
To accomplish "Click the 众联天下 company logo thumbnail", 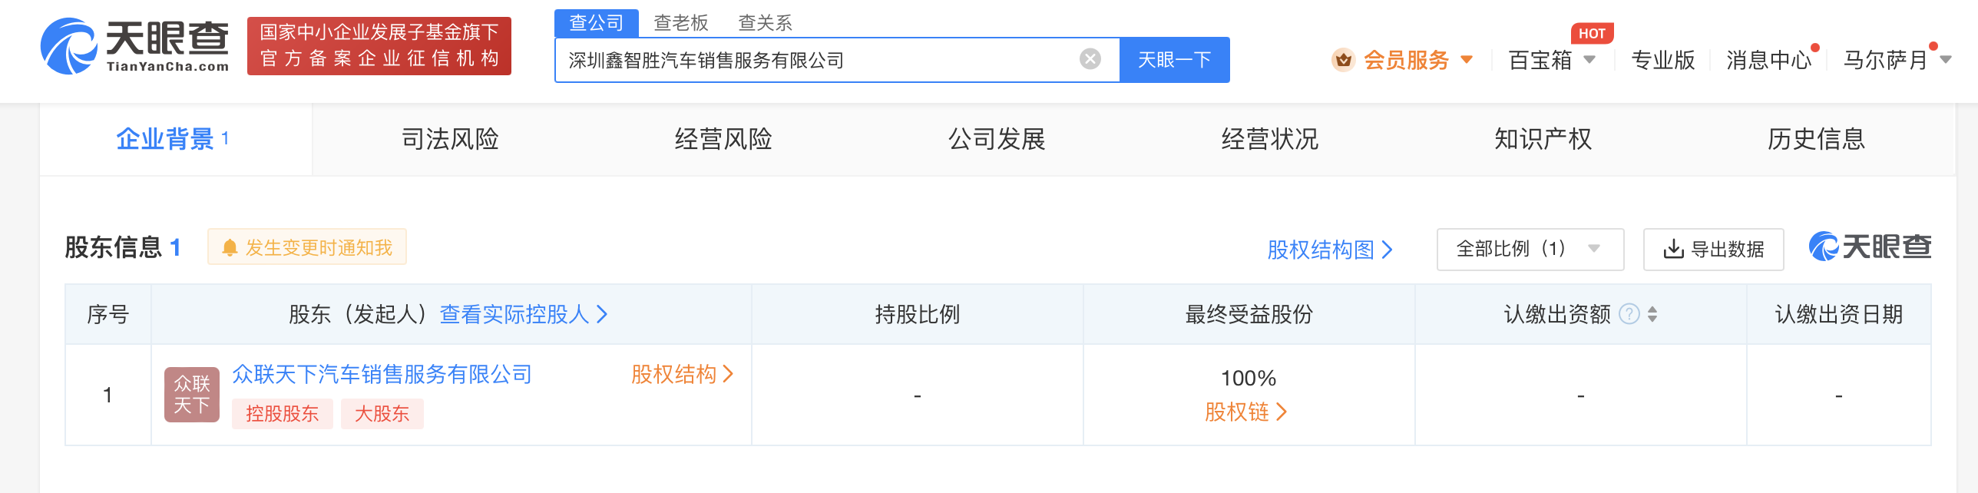I will click(x=192, y=395).
